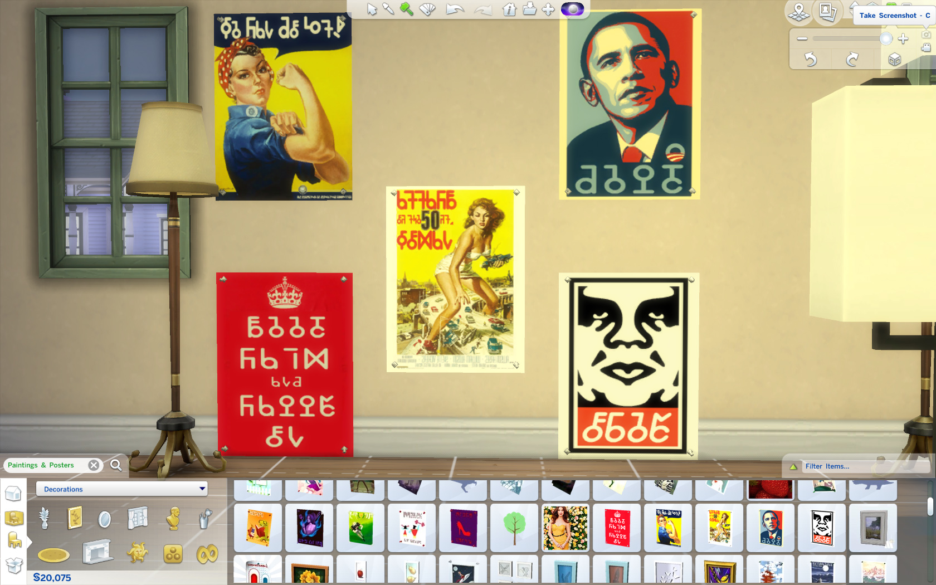Image resolution: width=936 pixels, height=585 pixels.
Task: Toggle time of day lighting button
Action: tap(572, 9)
